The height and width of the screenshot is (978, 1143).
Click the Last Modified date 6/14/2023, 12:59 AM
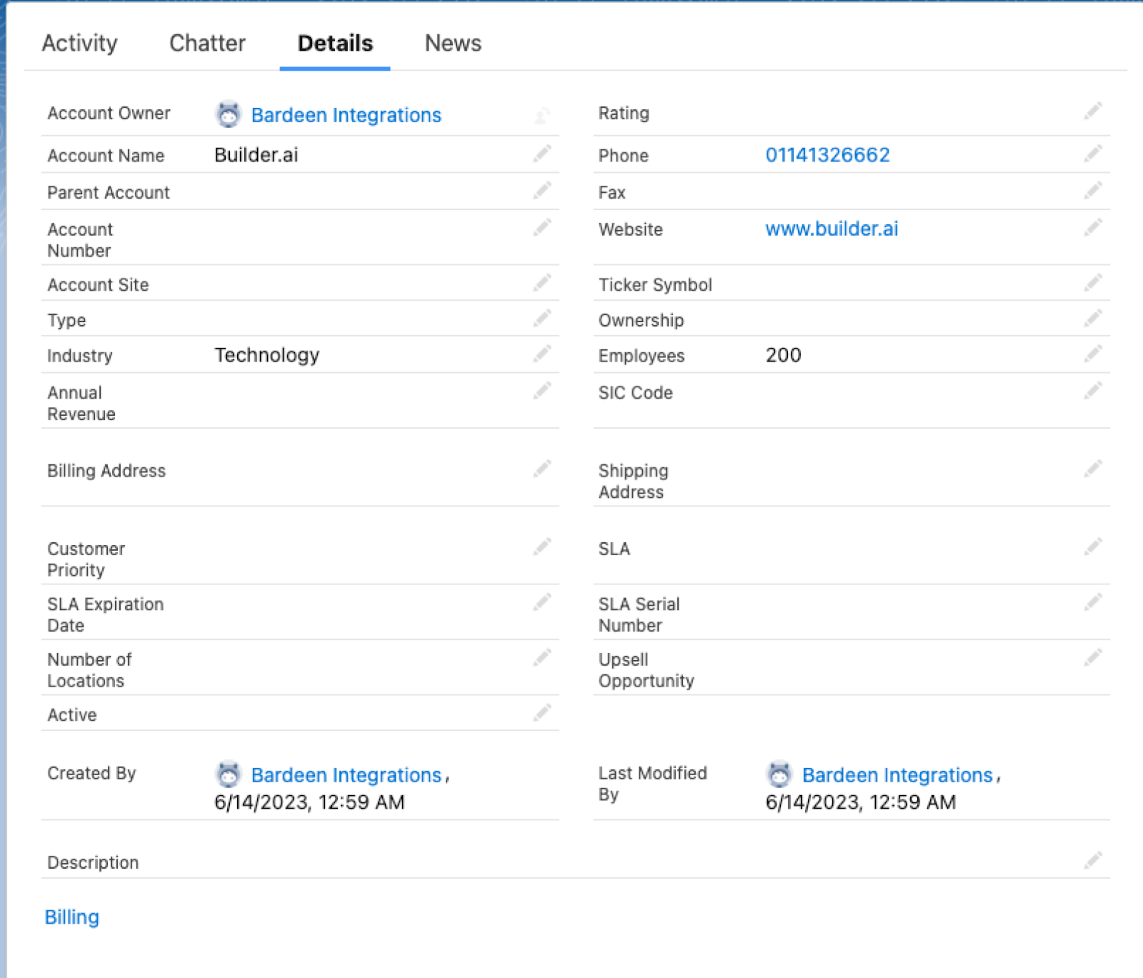pyautogui.click(x=860, y=802)
